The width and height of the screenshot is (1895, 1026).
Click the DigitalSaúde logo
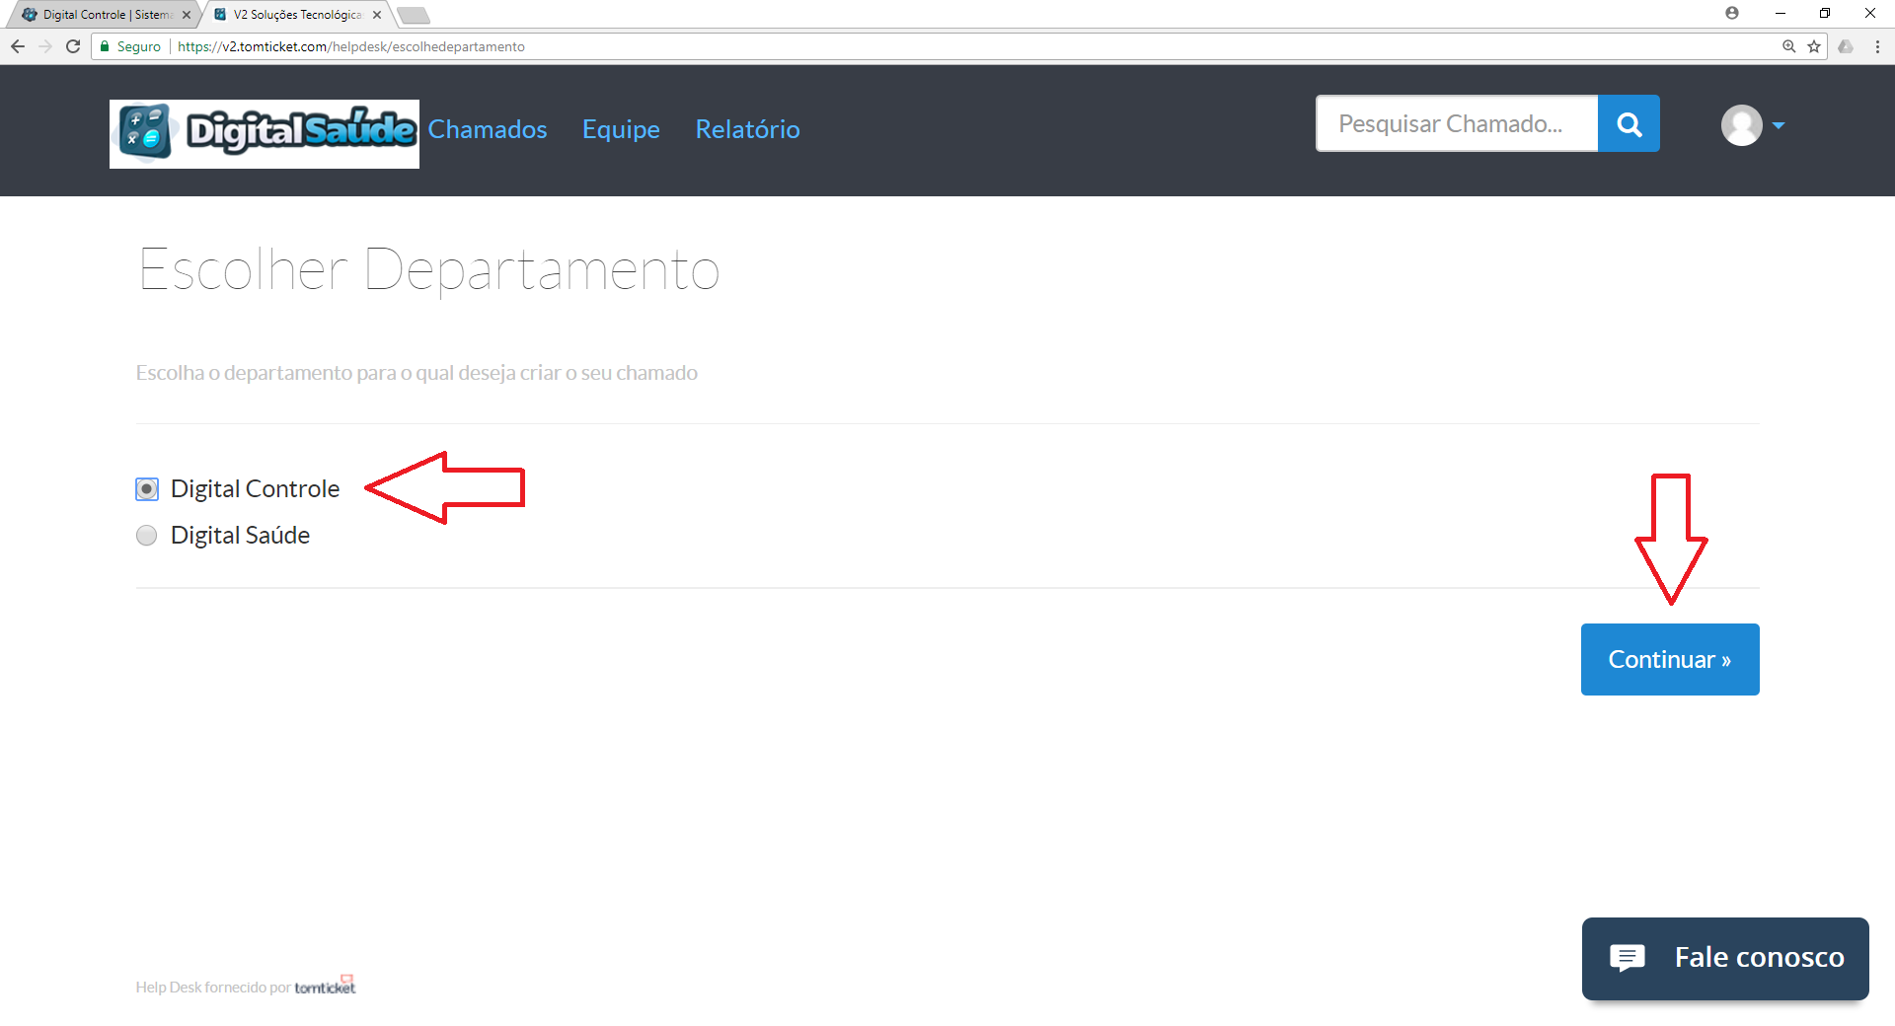click(265, 133)
